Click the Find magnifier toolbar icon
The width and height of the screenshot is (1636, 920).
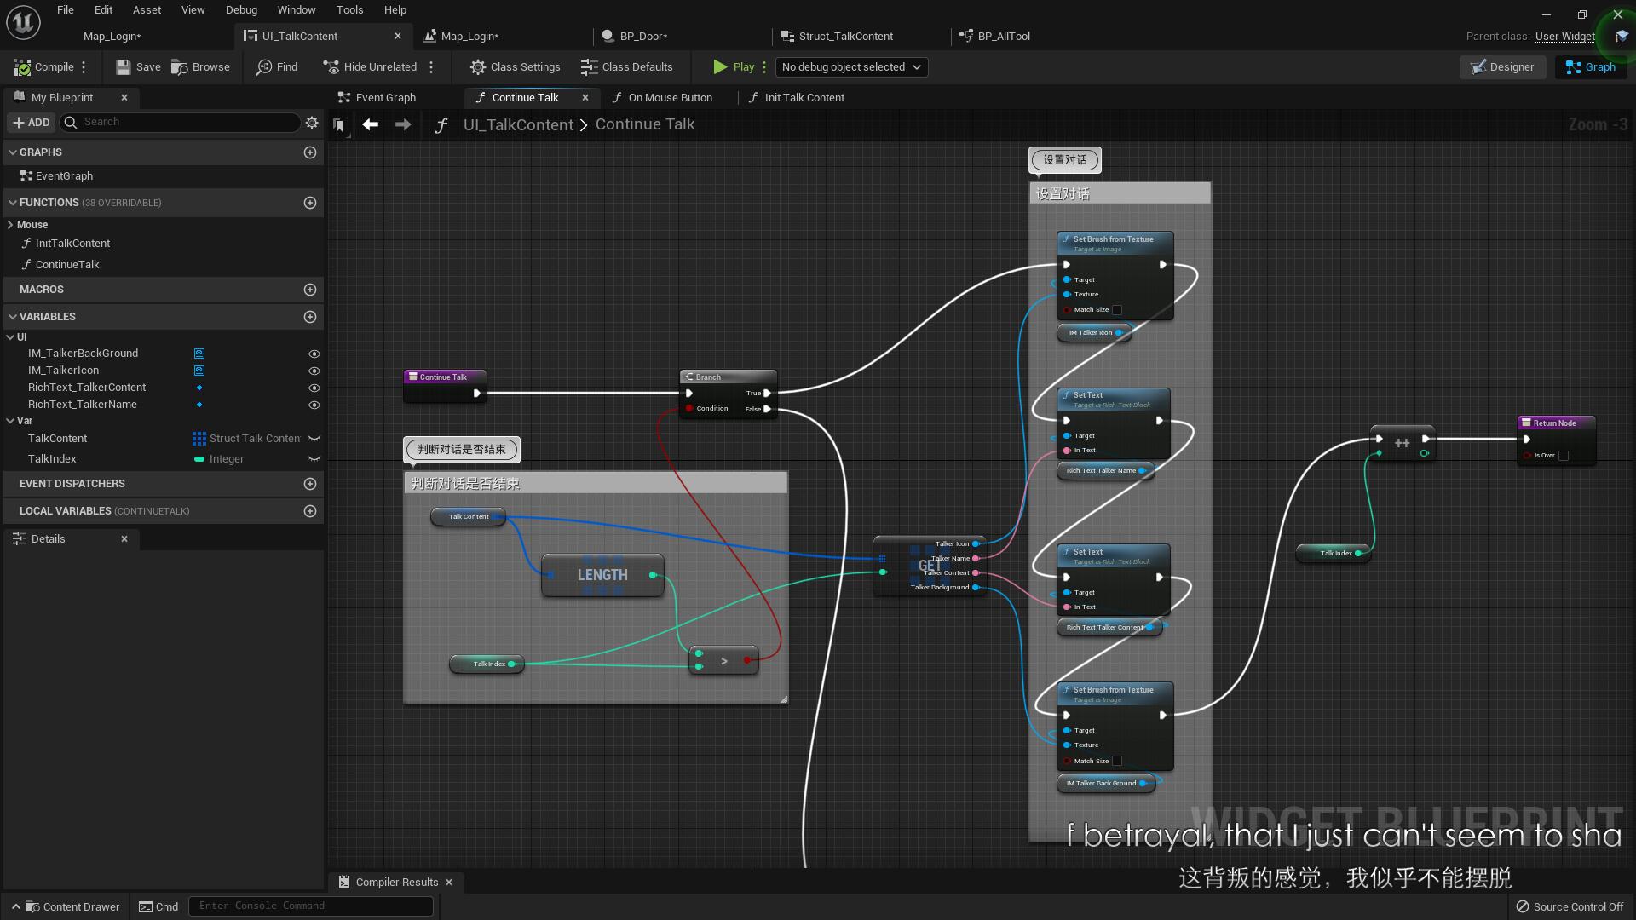pyautogui.click(x=265, y=67)
